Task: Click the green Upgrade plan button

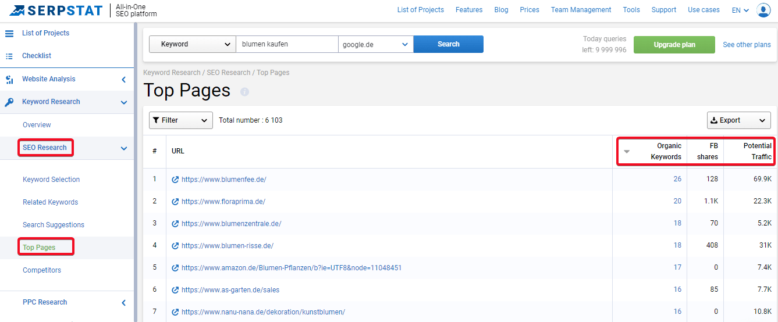Action: click(674, 45)
